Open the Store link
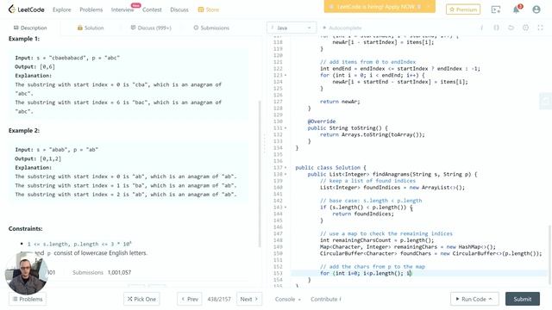This screenshot has width=552, height=310. (209, 9)
